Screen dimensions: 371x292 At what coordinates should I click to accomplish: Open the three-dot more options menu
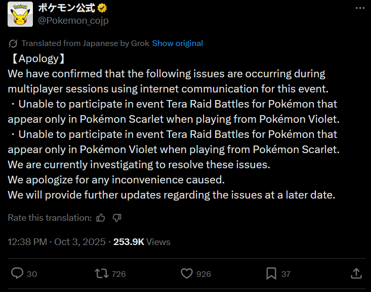pyautogui.click(x=359, y=9)
